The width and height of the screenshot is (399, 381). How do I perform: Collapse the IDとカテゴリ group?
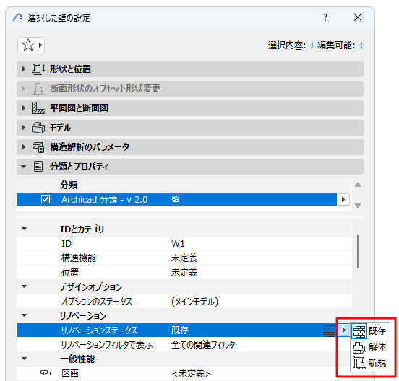pyautogui.click(x=24, y=229)
